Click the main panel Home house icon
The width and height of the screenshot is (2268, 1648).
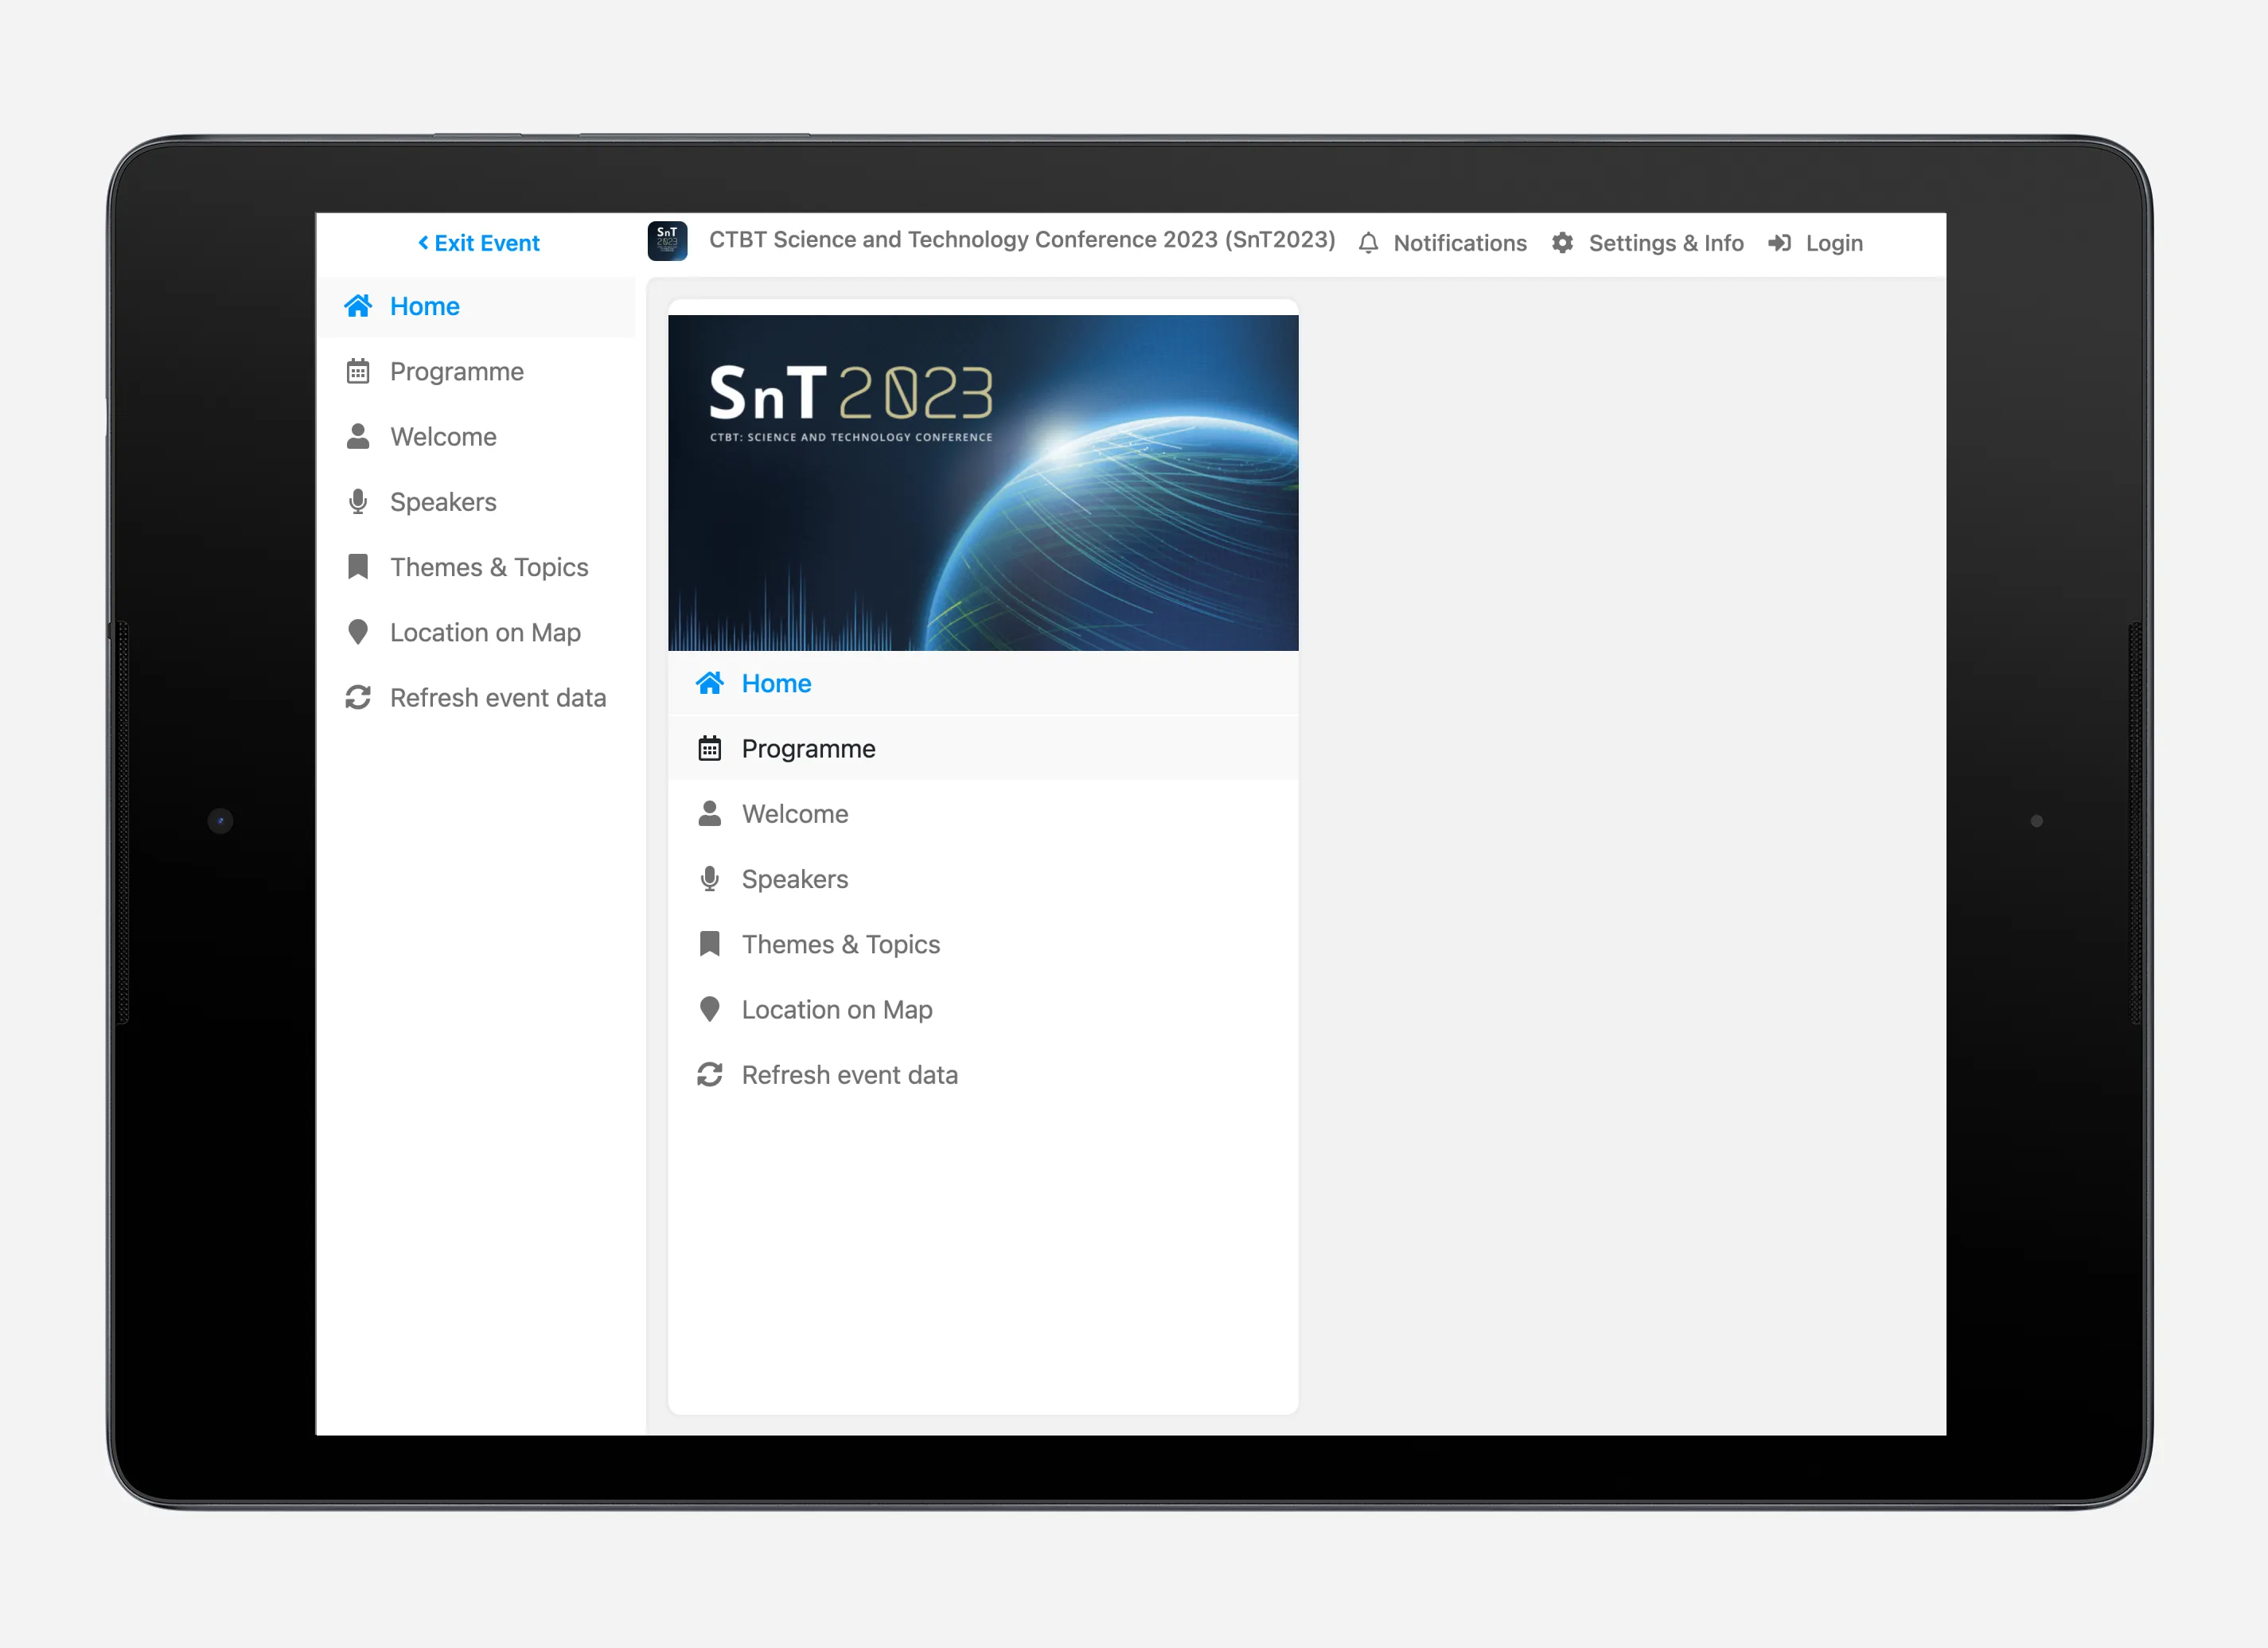(x=710, y=683)
